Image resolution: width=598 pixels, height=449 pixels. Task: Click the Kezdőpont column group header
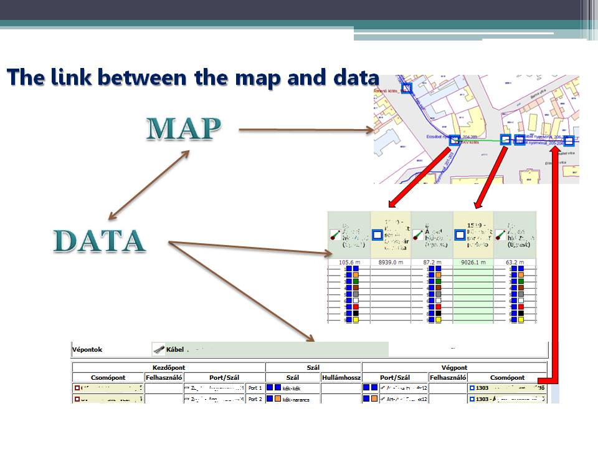pyautogui.click(x=169, y=368)
